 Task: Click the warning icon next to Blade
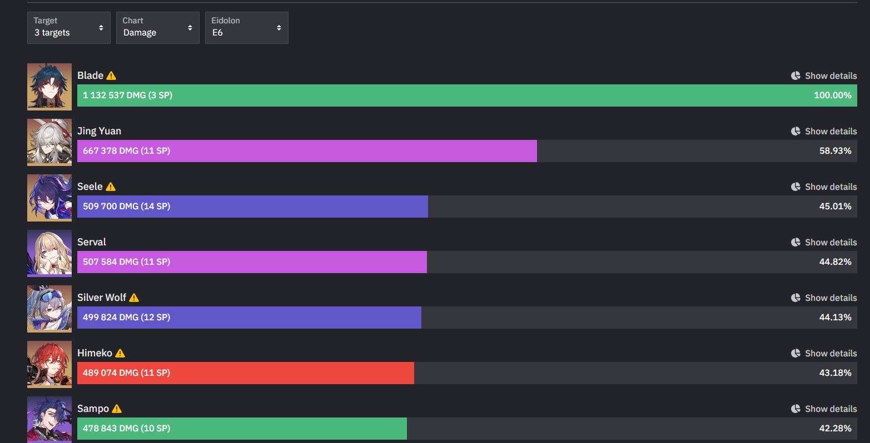point(111,76)
